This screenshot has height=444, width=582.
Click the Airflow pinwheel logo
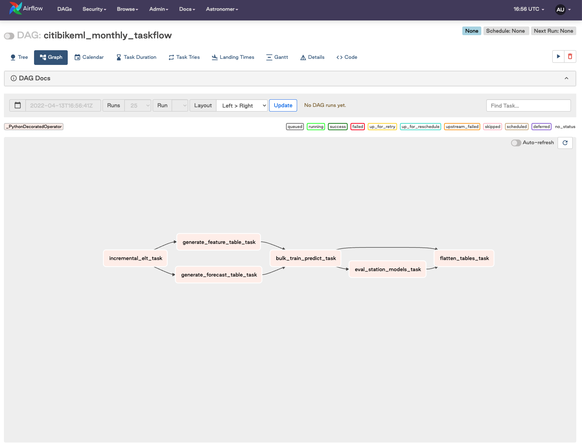pyautogui.click(x=15, y=9)
